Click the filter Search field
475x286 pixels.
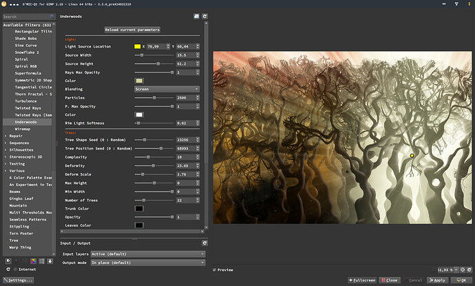[28, 15]
